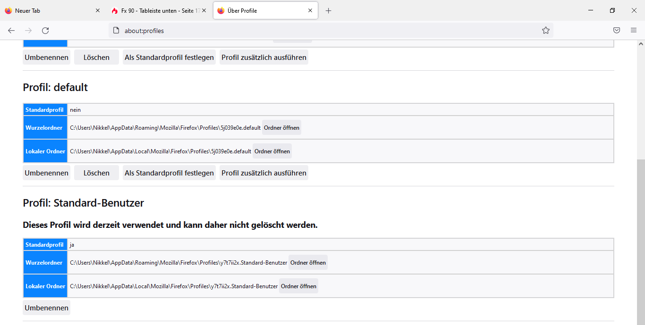Open a new tab with the plus icon

point(329,11)
